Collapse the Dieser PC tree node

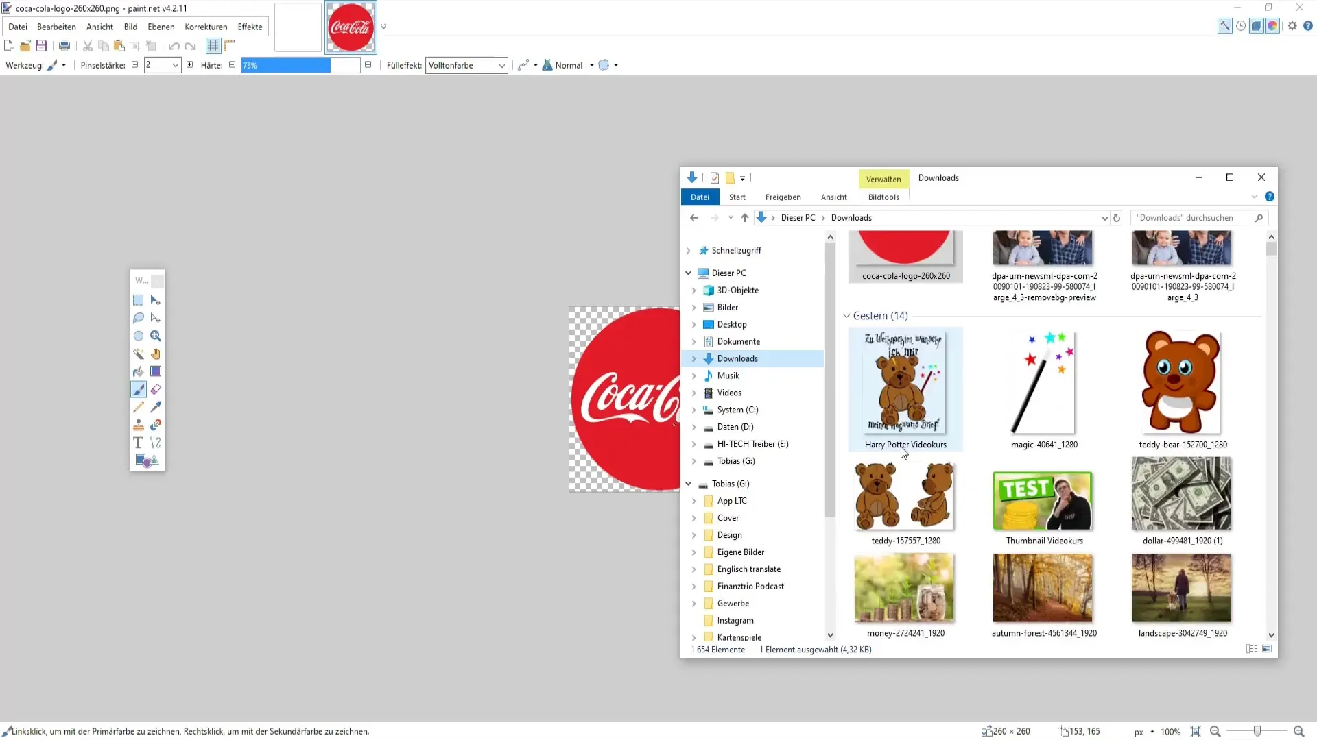[689, 273]
